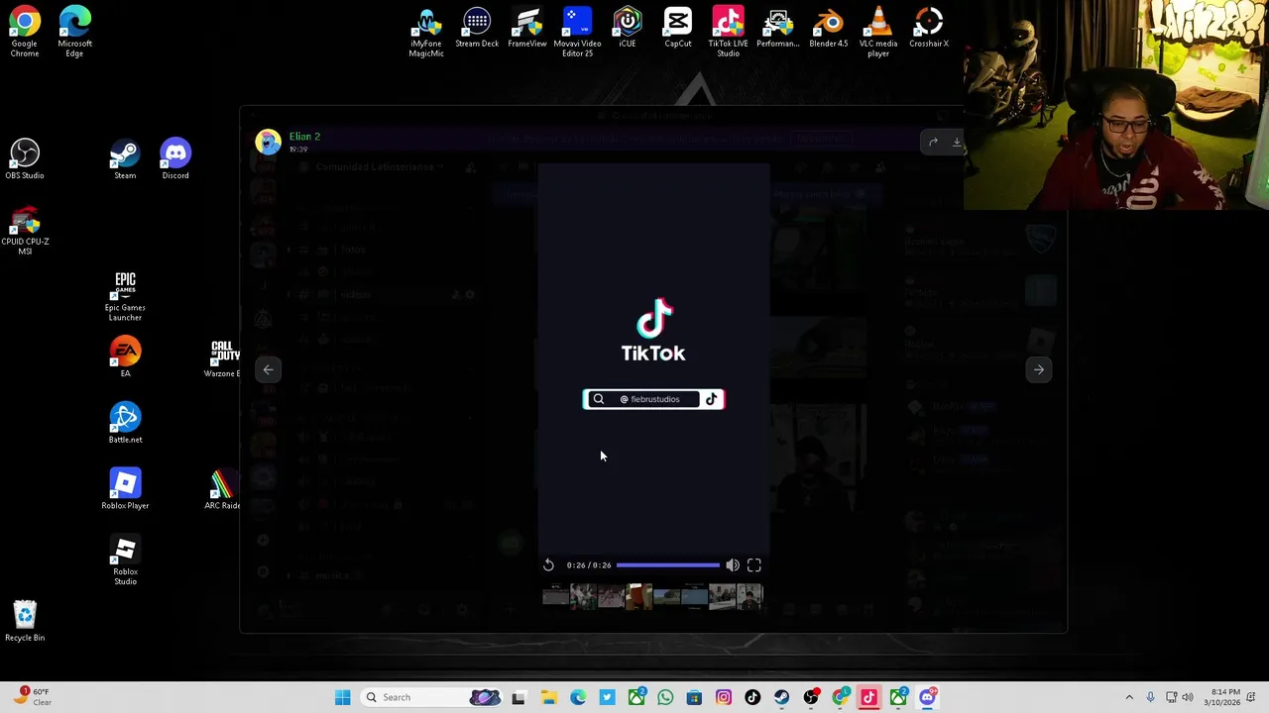
Task: Show hidden system tray icons
Action: [x=1129, y=697]
